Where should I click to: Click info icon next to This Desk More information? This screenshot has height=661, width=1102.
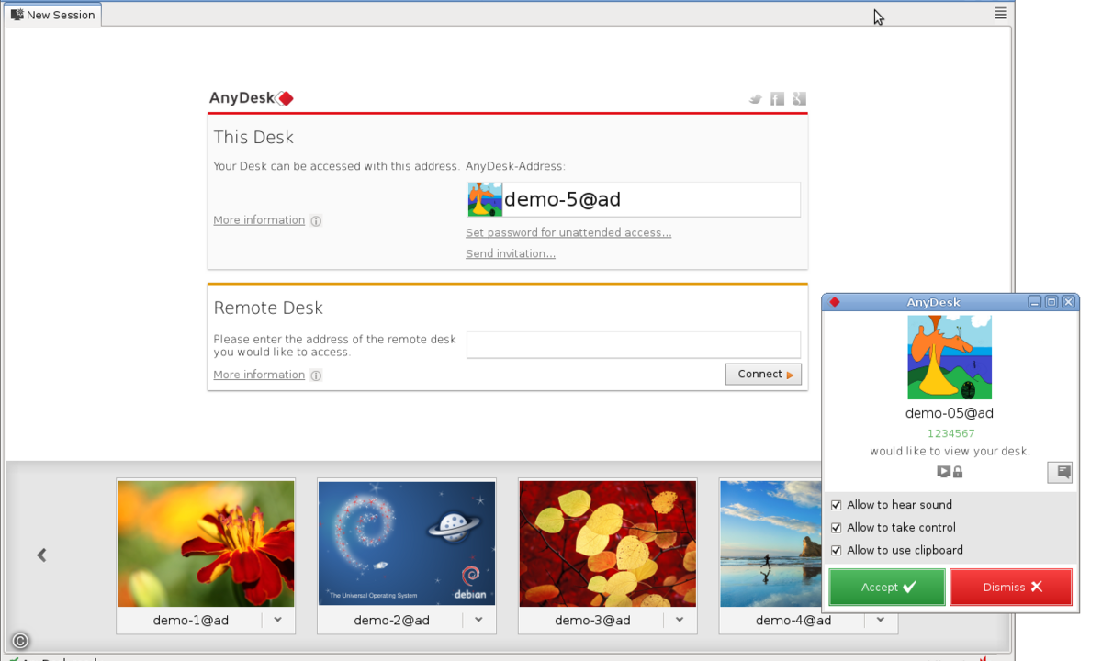coord(316,221)
